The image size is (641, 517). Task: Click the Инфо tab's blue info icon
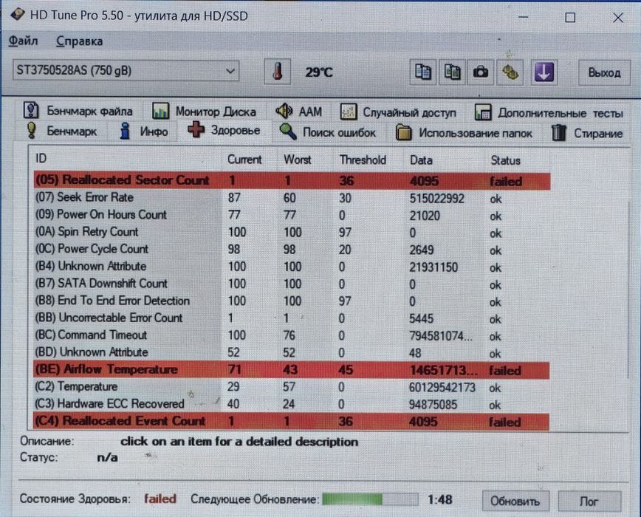pyautogui.click(x=125, y=131)
